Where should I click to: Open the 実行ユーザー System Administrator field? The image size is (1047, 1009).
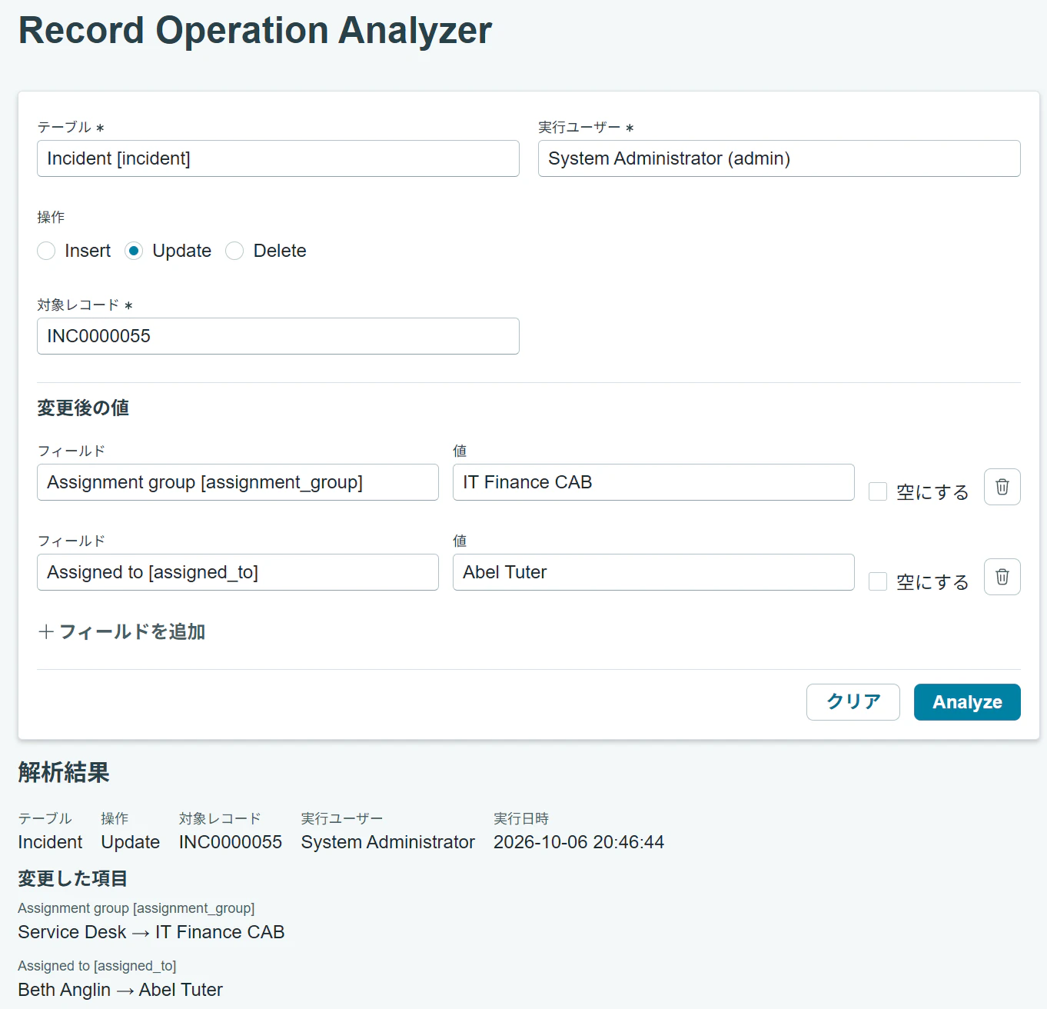pos(779,158)
